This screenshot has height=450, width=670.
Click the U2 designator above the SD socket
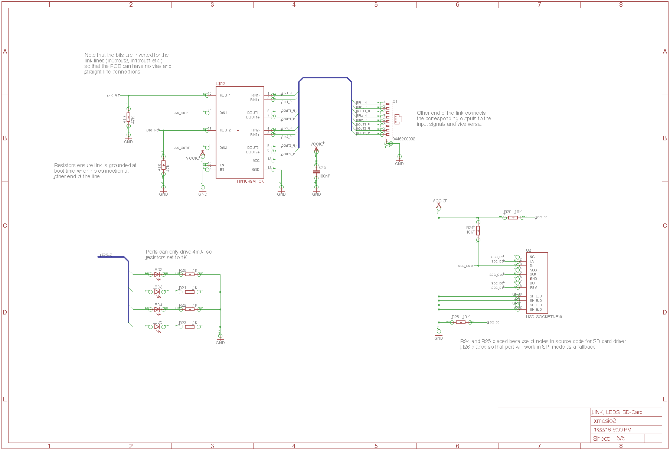[x=529, y=250]
